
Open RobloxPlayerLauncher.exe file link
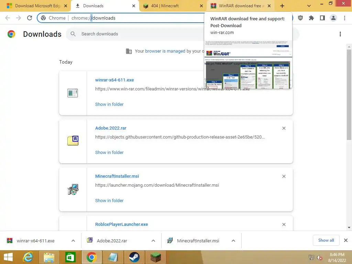[121, 224]
